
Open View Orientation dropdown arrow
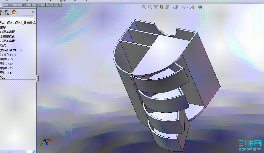[x=171, y=7]
